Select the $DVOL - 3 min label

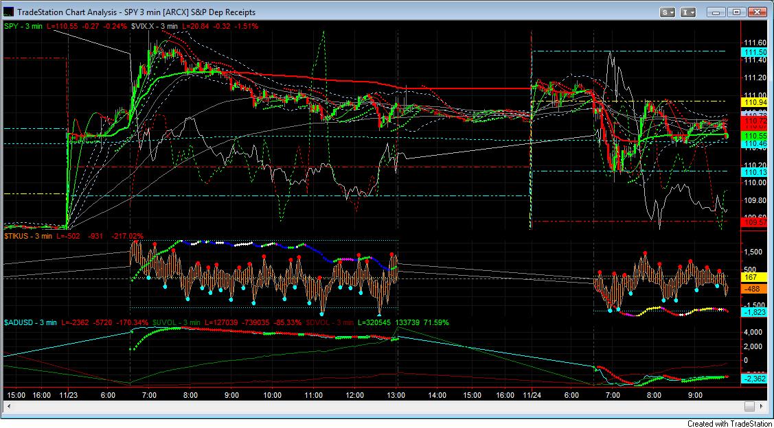point(329,322)
